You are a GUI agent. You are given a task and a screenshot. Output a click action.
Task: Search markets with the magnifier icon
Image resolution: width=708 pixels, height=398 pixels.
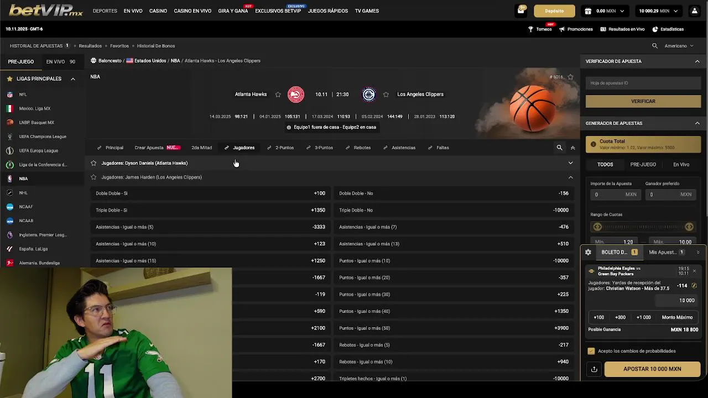tap(559, 148)
